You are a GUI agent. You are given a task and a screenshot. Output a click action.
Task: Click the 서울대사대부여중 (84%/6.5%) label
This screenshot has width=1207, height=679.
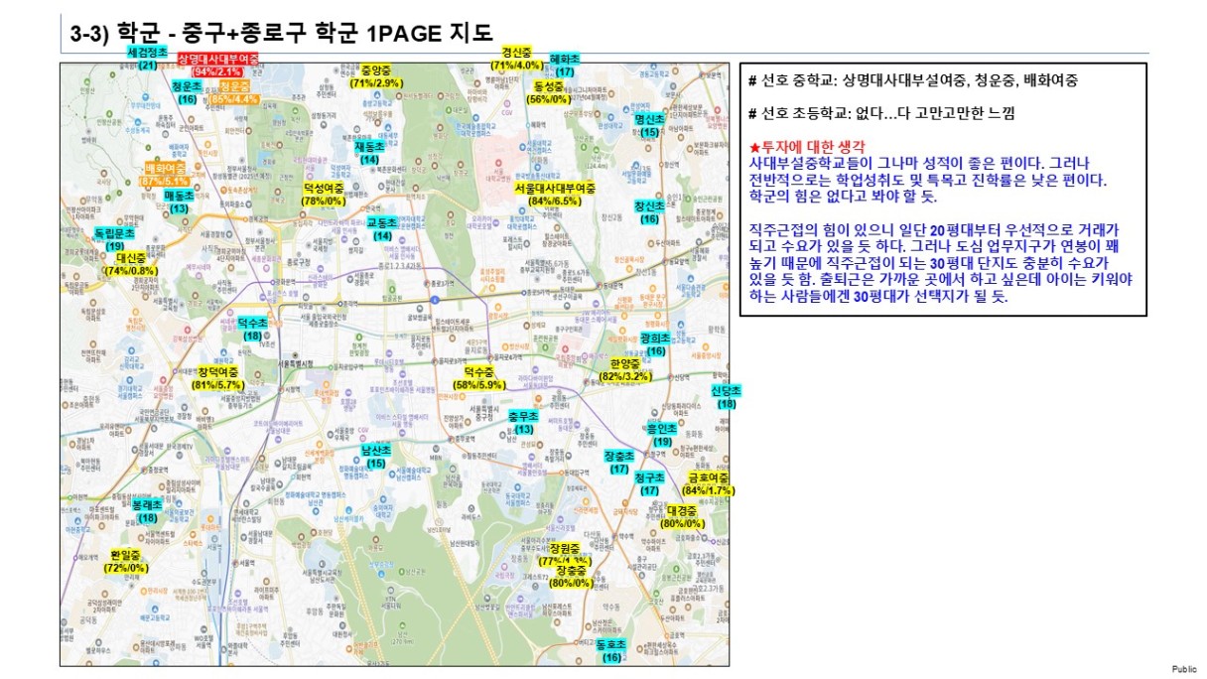[555, 194]
